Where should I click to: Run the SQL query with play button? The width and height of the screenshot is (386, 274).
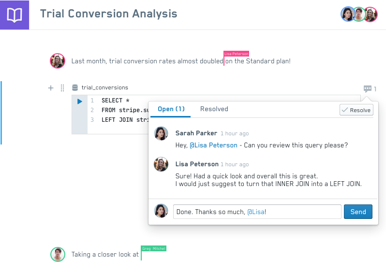tap(80, 101)
